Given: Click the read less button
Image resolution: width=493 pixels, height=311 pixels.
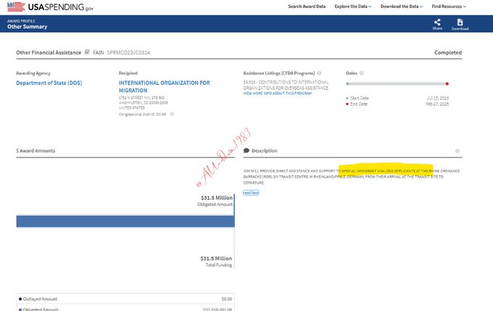Looking at the screenshot, I should (x=250, y=193).
